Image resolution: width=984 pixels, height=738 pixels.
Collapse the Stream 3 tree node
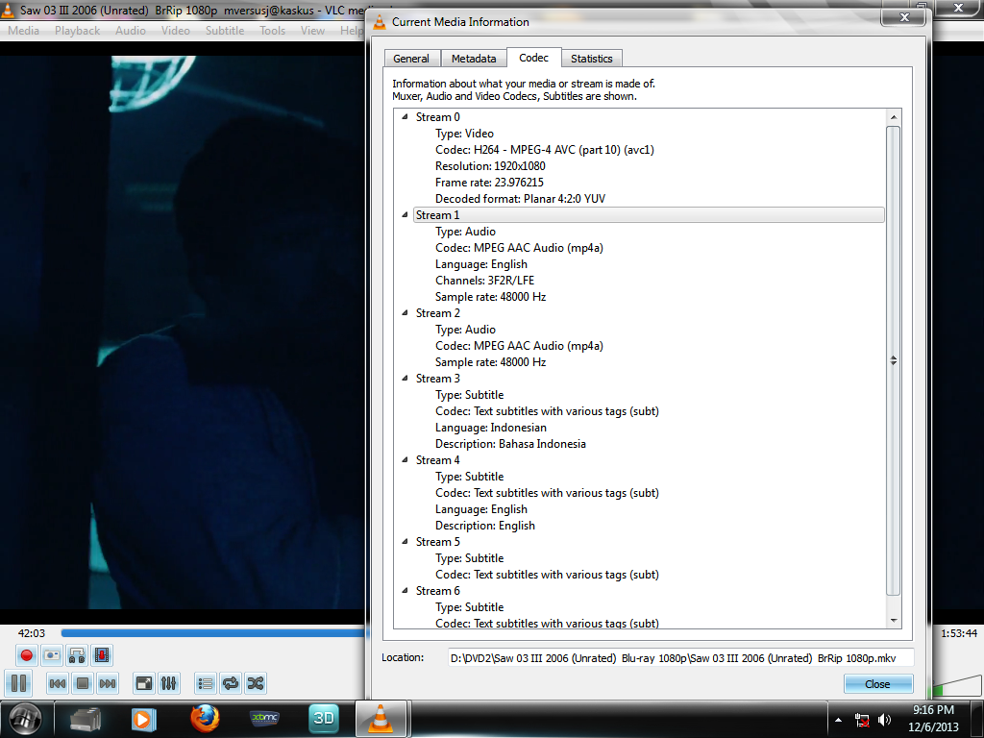tap(405, 378)
